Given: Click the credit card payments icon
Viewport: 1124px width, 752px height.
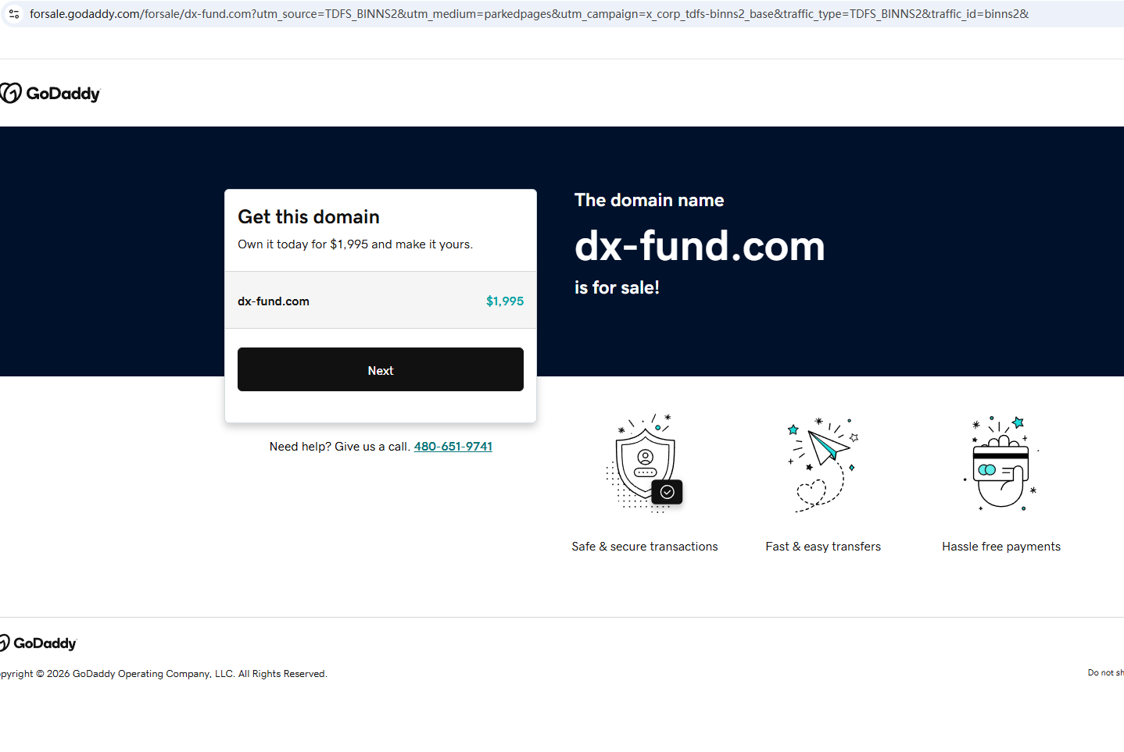Looking at the screenshot, I should [1001, 463].
